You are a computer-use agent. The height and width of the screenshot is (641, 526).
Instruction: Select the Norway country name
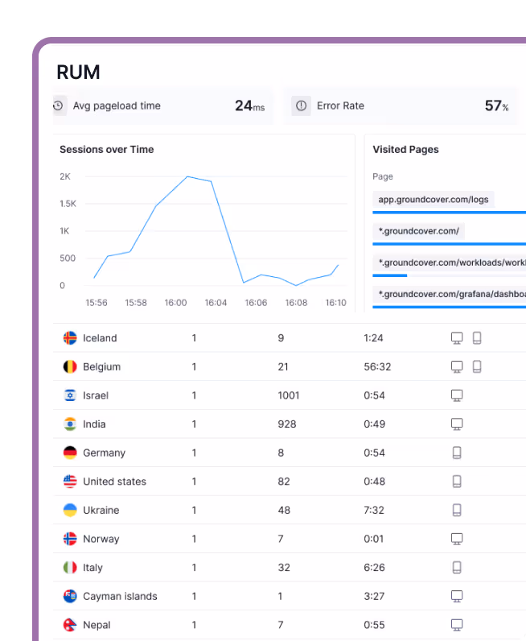pos(101,540)
